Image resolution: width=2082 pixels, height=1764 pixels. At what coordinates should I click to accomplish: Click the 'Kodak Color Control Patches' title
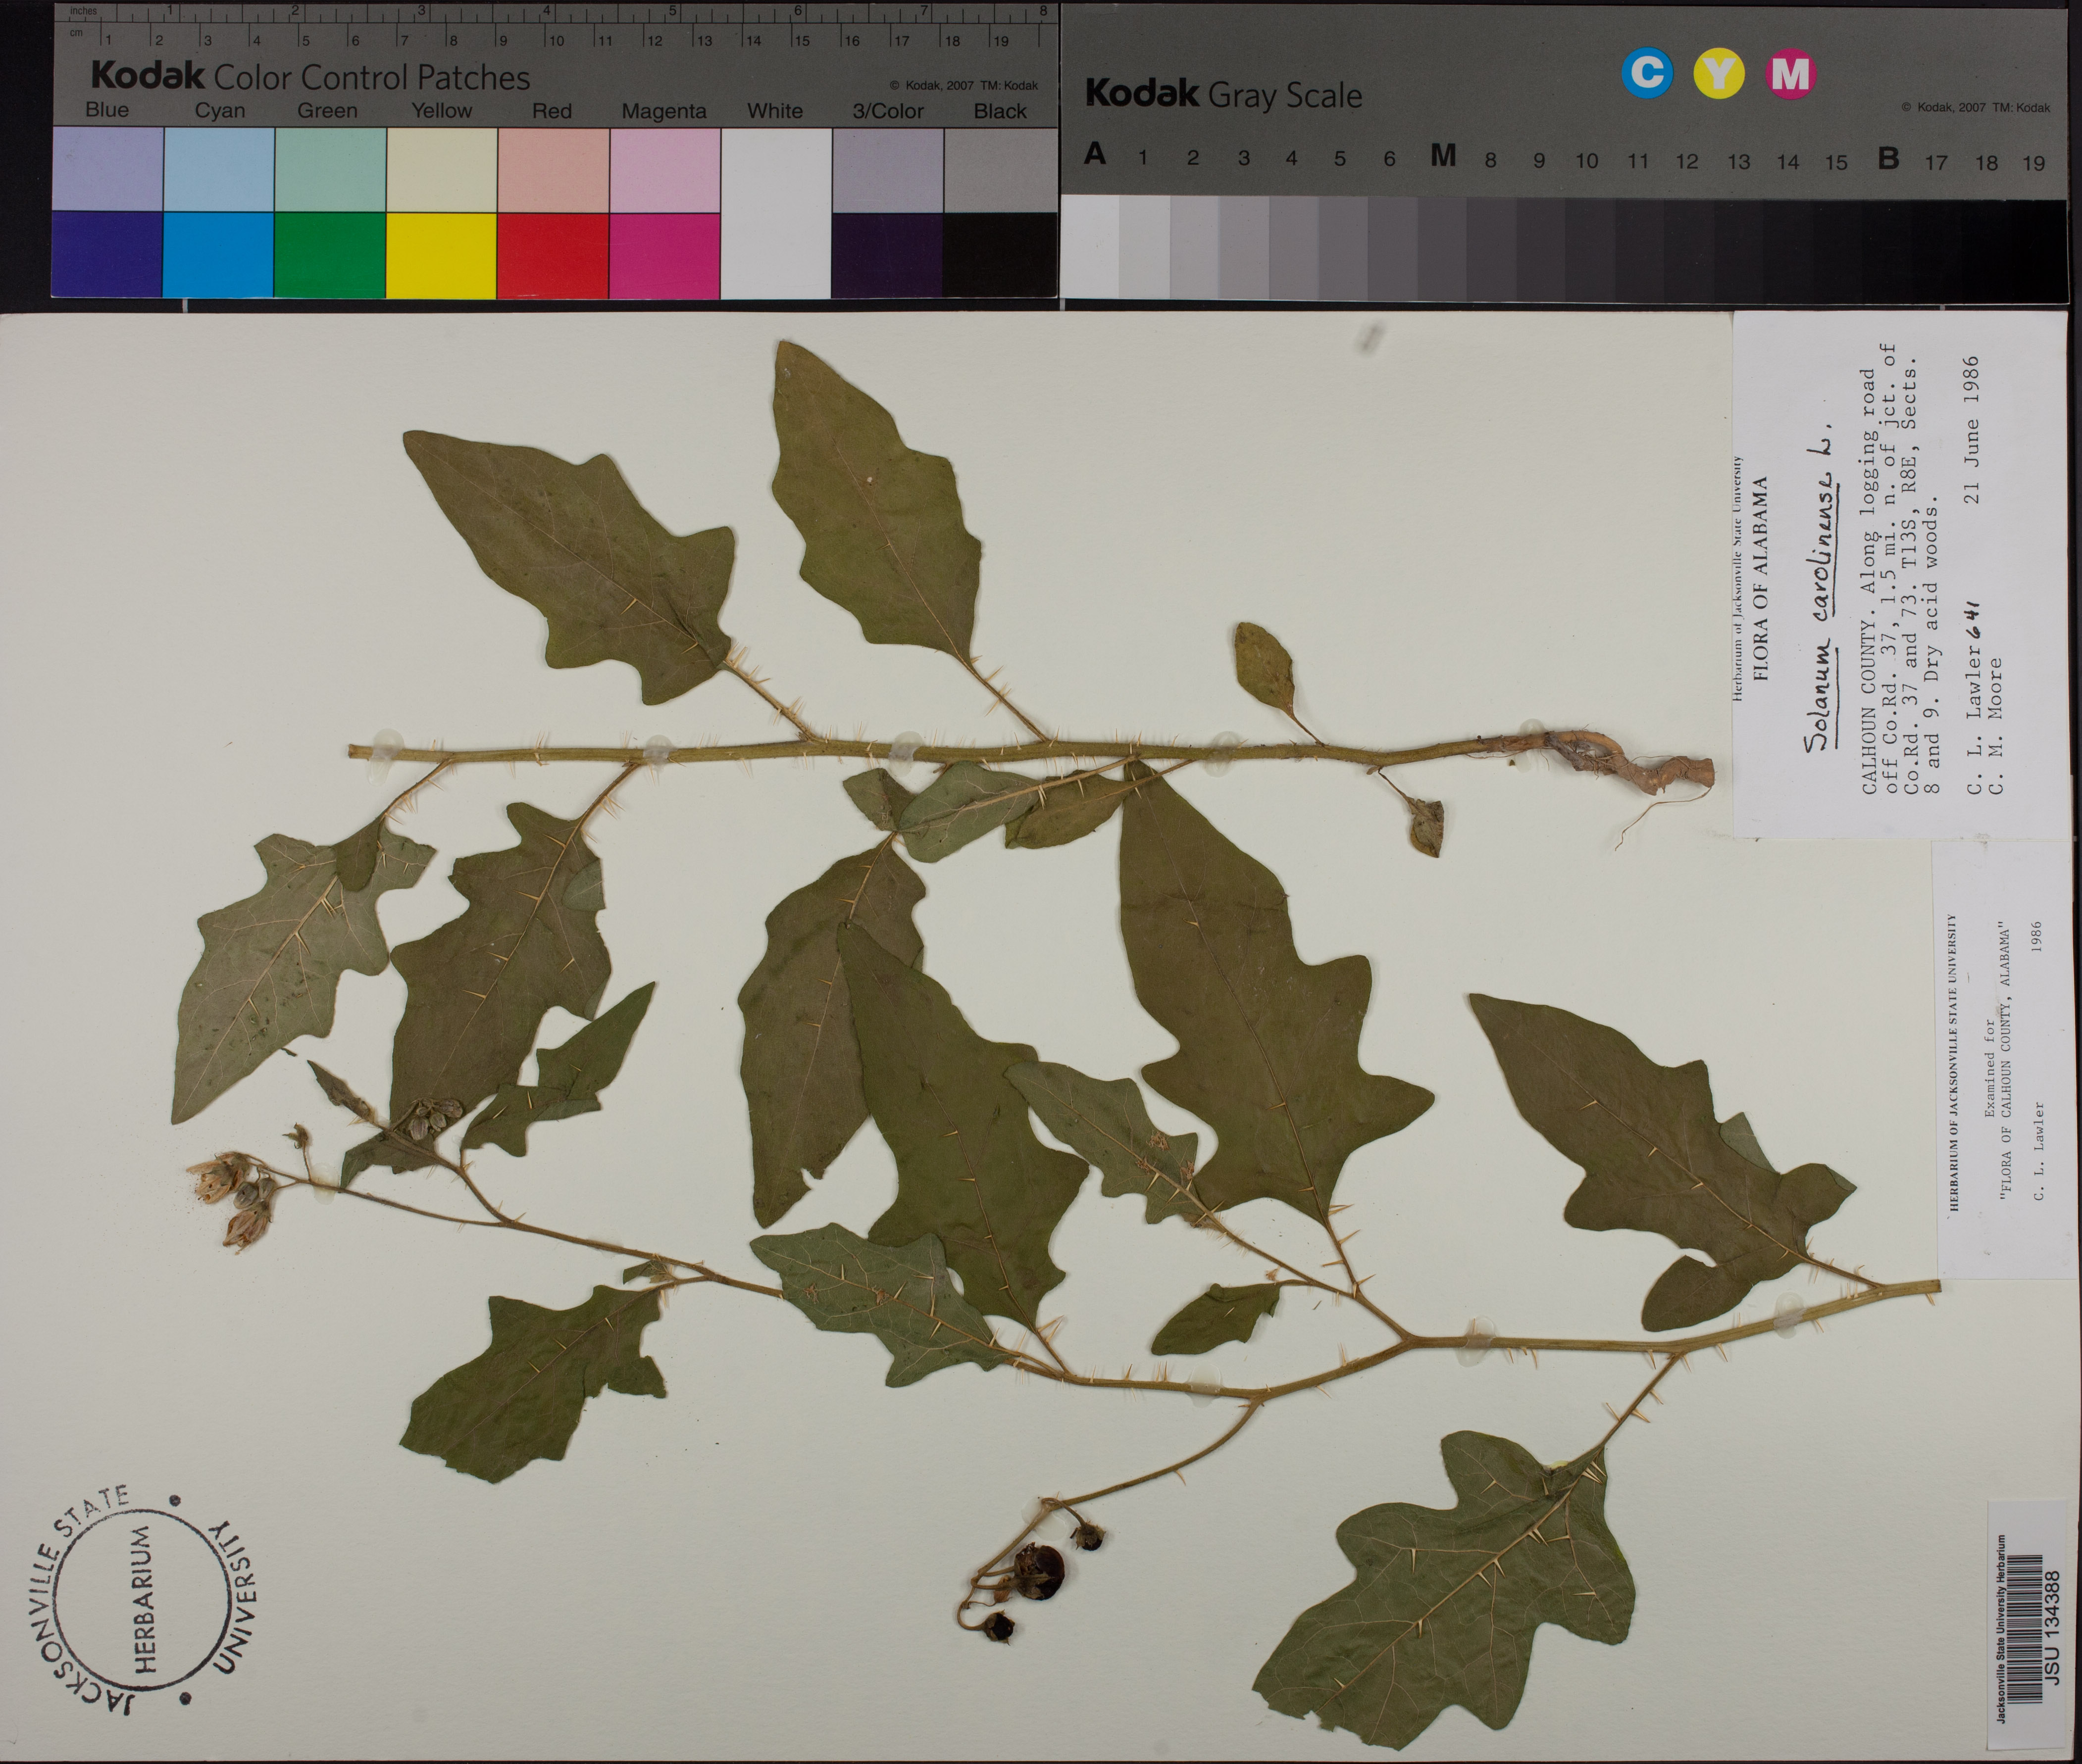click(x=310, y=76)
